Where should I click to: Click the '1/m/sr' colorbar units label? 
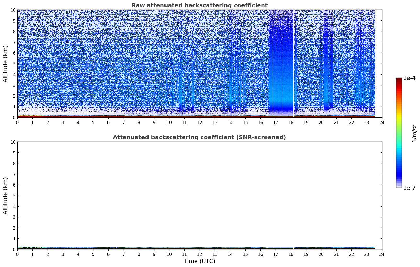coord(414,133)
